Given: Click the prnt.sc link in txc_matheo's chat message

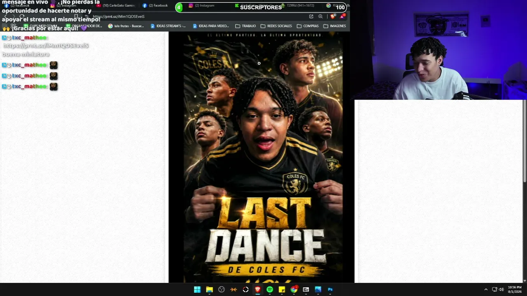Looking at the screenshot, I should coord(46,46).
